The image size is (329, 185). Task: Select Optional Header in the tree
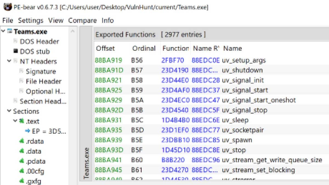click(x=46, y=91)
